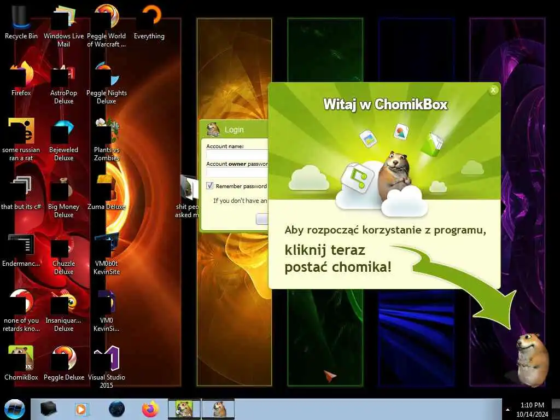Open the dark globe taskbar icon
Image resolution: width=560 pixels, height=420 pixels.
pos(116,409)
